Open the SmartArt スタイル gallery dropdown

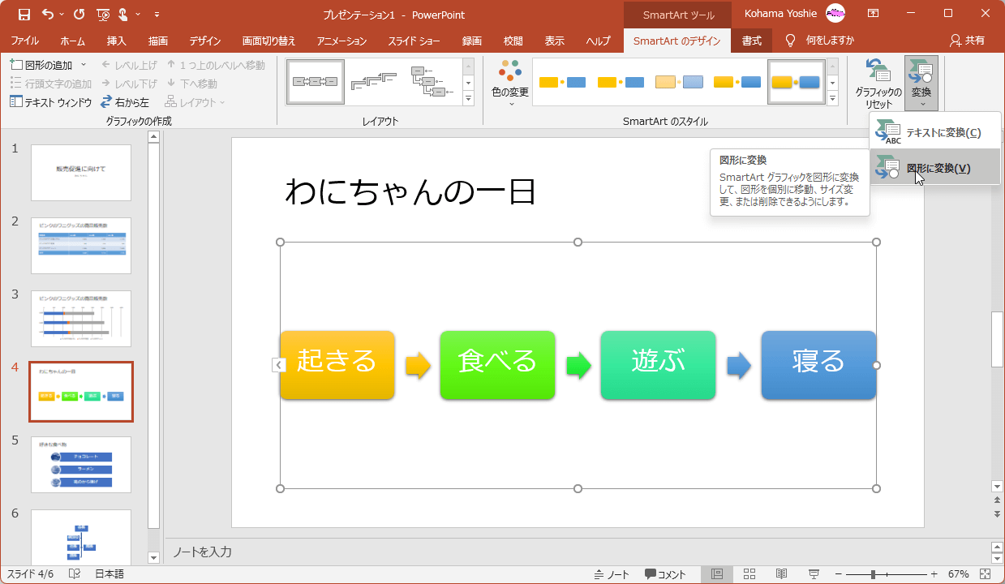[x=832, y=97]
